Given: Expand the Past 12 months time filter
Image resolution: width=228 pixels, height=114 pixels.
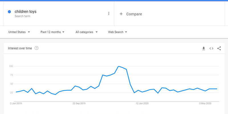Looking at the screenshot, I should click(x=52, y=32).
